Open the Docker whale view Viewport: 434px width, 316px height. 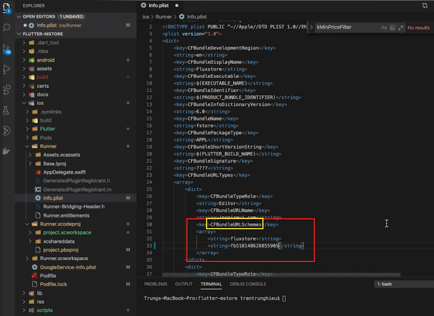click(6, 151)
